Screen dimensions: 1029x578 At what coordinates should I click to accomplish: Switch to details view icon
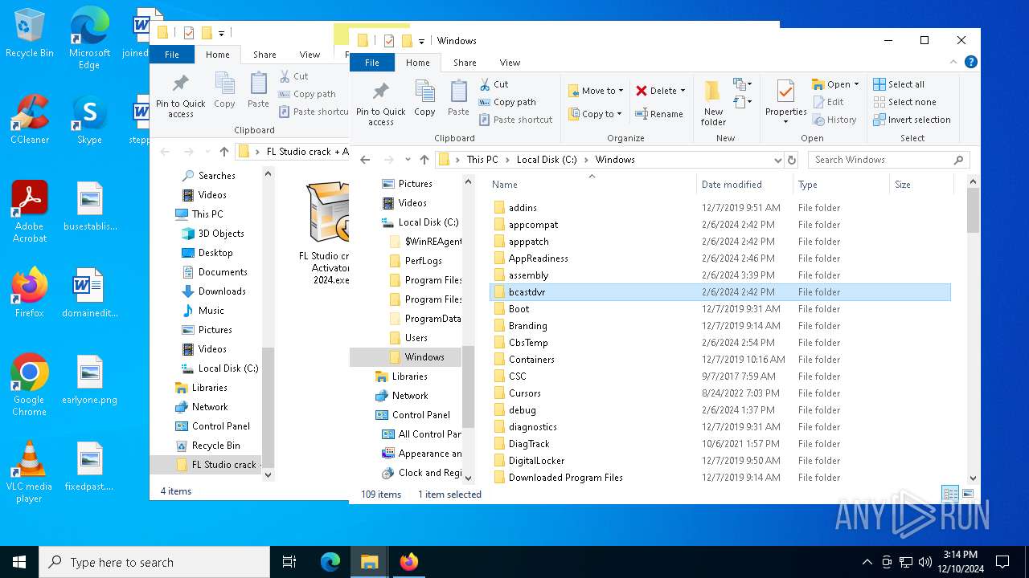coord(950,494)
